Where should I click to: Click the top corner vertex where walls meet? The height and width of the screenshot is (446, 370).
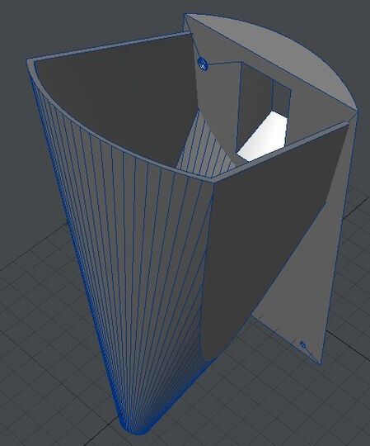[x=185, y=14]
